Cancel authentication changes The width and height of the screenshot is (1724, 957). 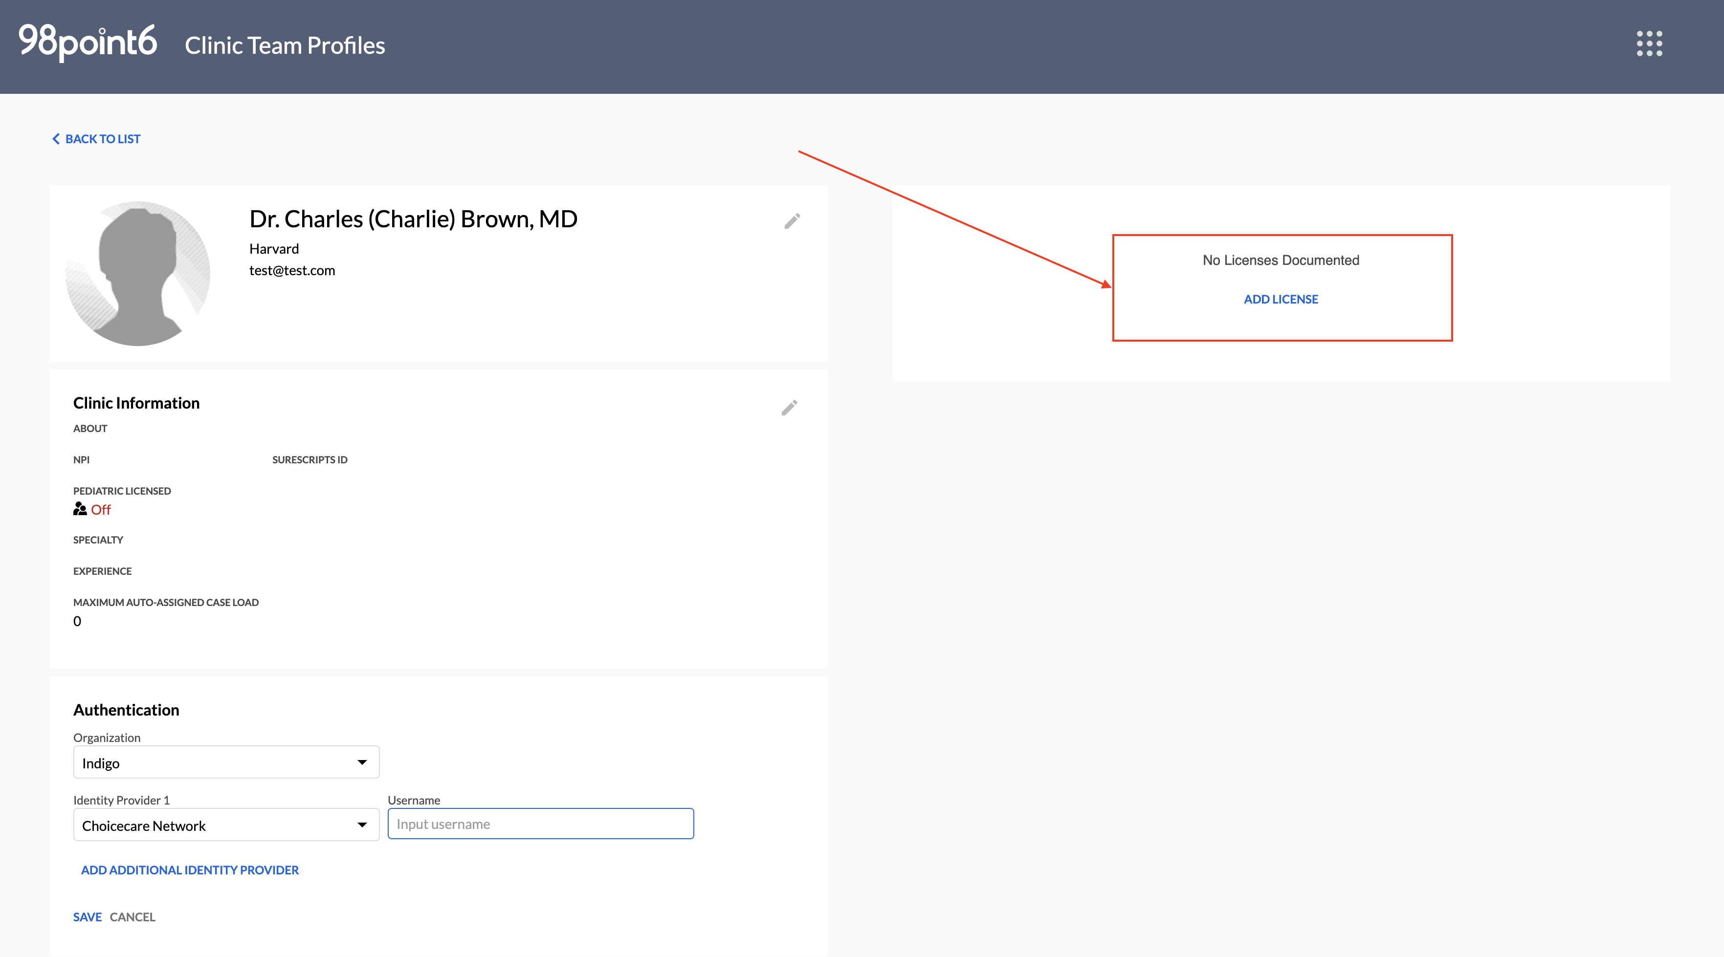pos(133,917)
